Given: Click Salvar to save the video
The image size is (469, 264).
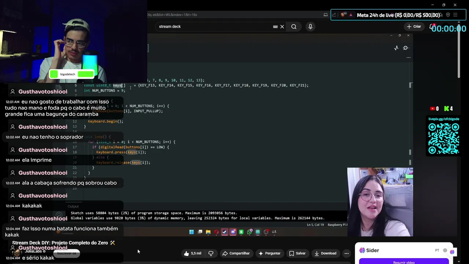Looking at the screenshot, I should pos(297,253).
